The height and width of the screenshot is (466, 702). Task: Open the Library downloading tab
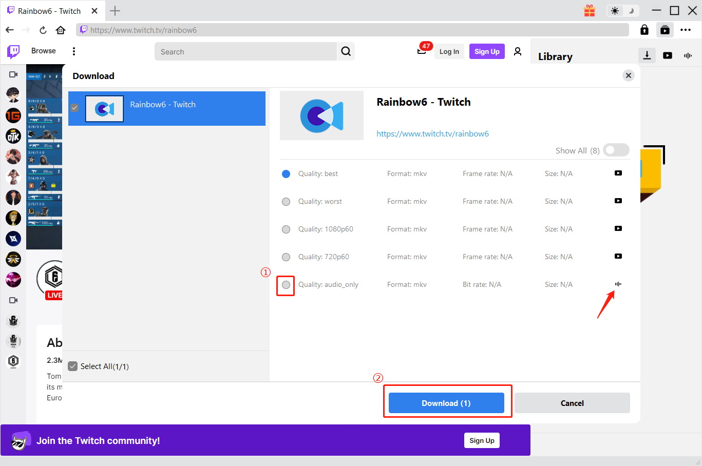pyautogui.click(x=647, y=55)
